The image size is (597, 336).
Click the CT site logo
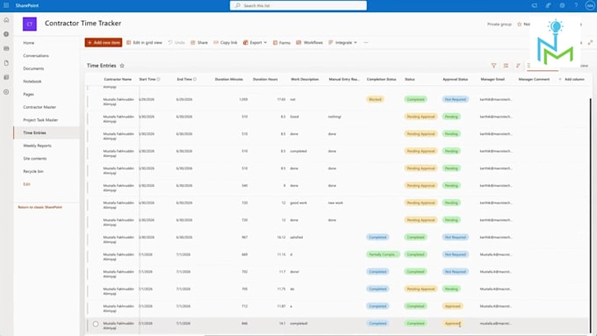click(x=30, y=24)
